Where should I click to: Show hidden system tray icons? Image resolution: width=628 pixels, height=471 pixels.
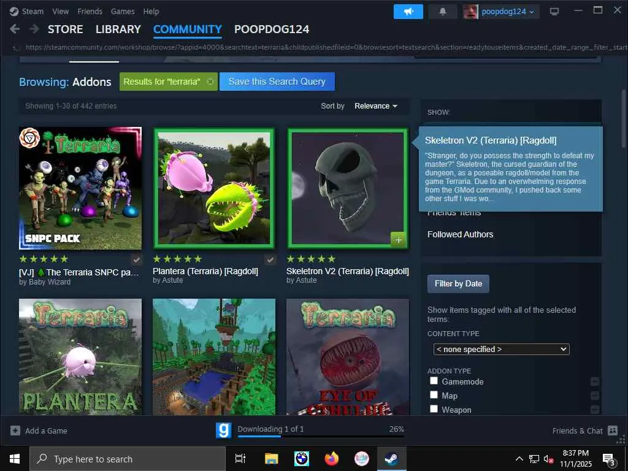pyautogui.click(x=519, y=459)
